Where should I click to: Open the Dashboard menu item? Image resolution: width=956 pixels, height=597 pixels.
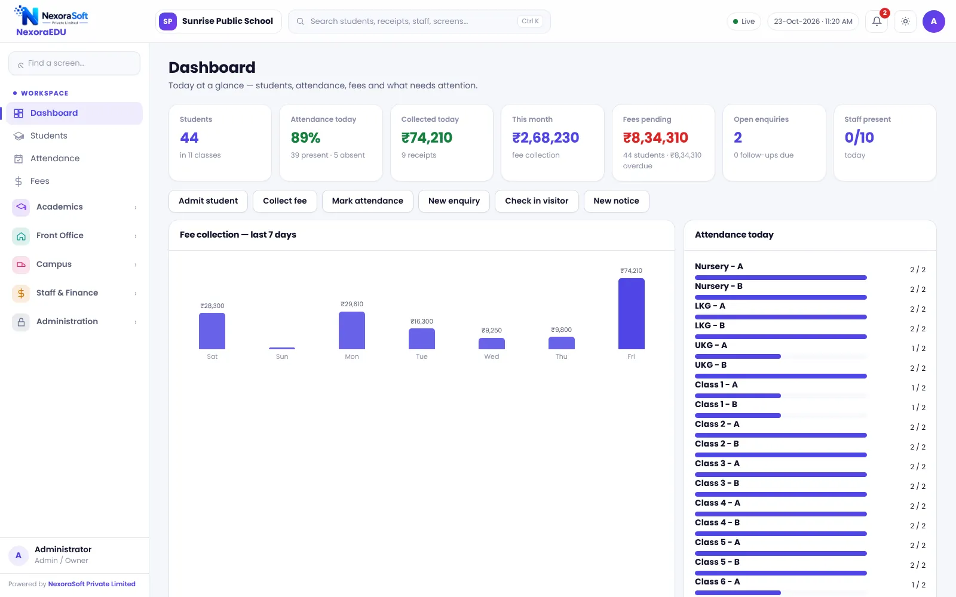coord(75,113)
